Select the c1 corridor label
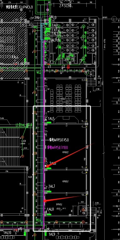 (x=49, y=66)
